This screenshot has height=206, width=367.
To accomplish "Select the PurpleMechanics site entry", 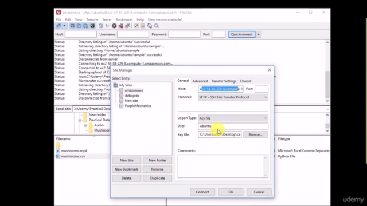I will 138,106.
